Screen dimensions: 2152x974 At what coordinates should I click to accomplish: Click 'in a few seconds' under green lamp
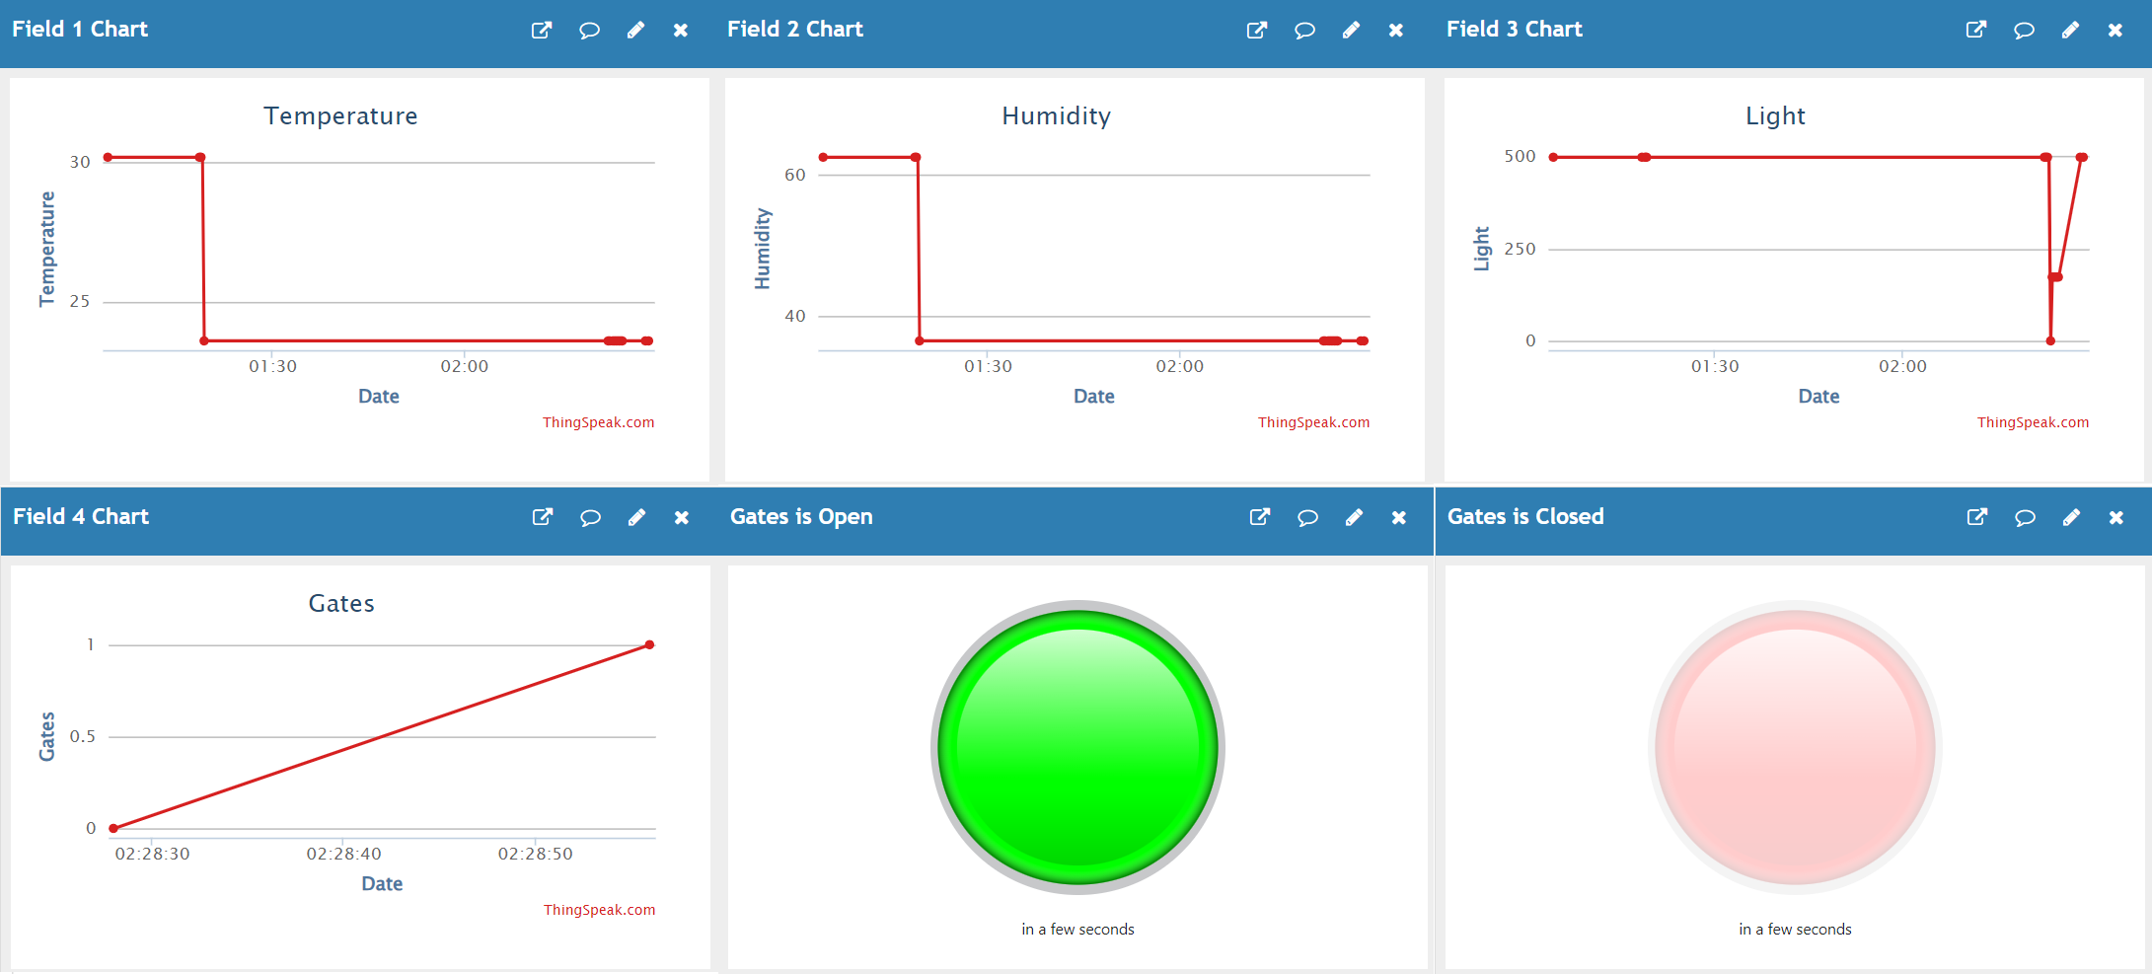(1077, 930)
